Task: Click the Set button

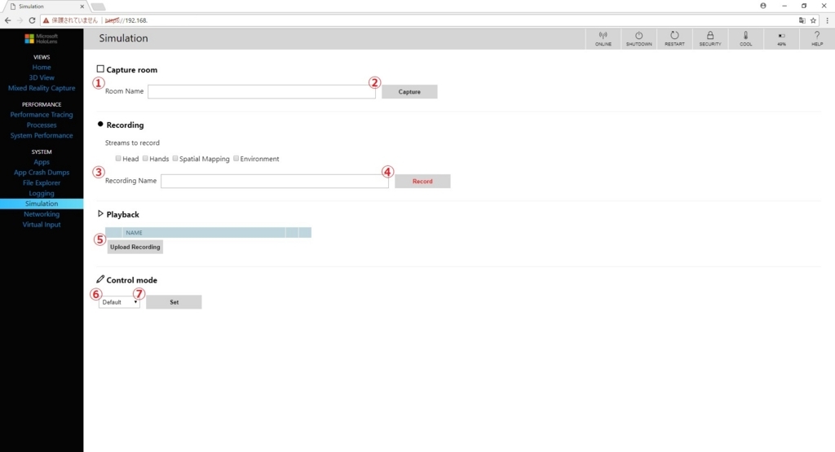Action: 175,302
